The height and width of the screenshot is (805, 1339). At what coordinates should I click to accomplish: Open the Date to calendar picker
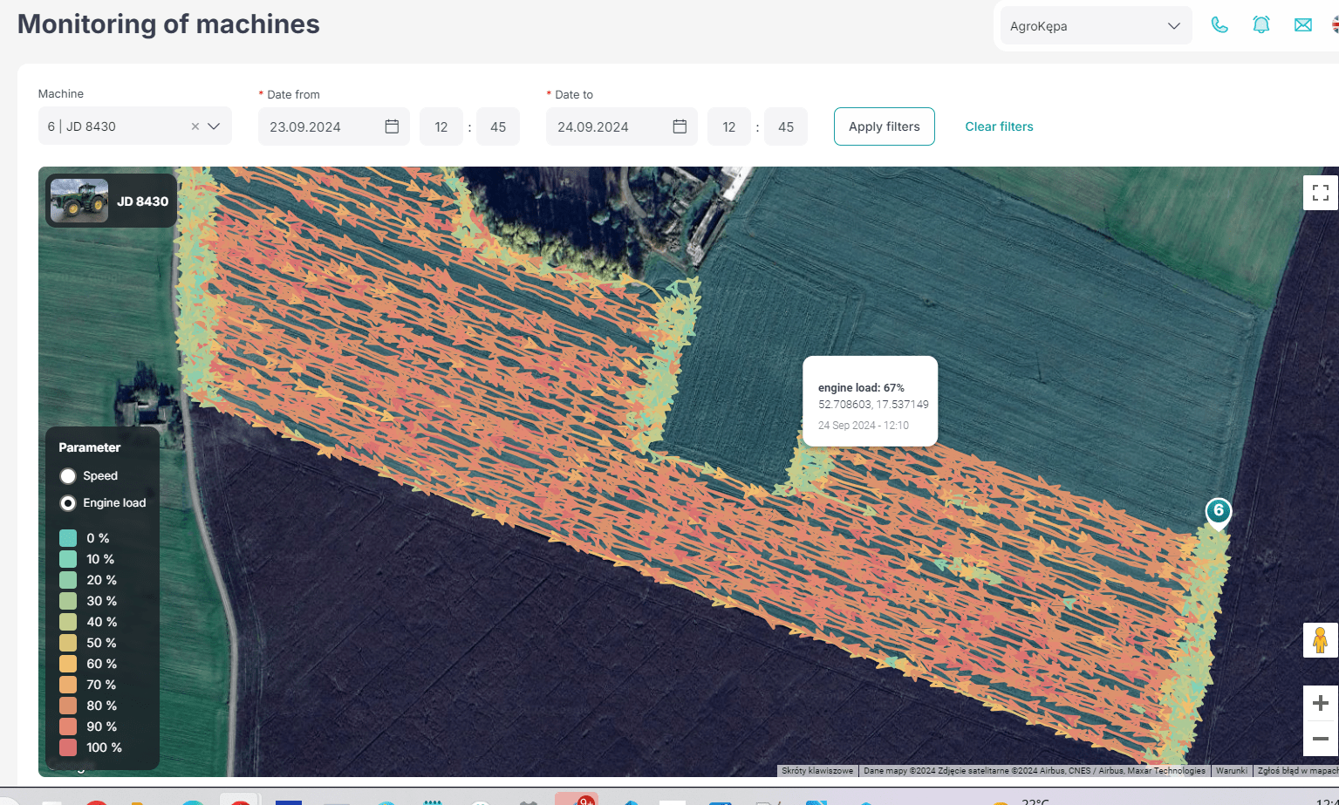[x=679, y=126]
